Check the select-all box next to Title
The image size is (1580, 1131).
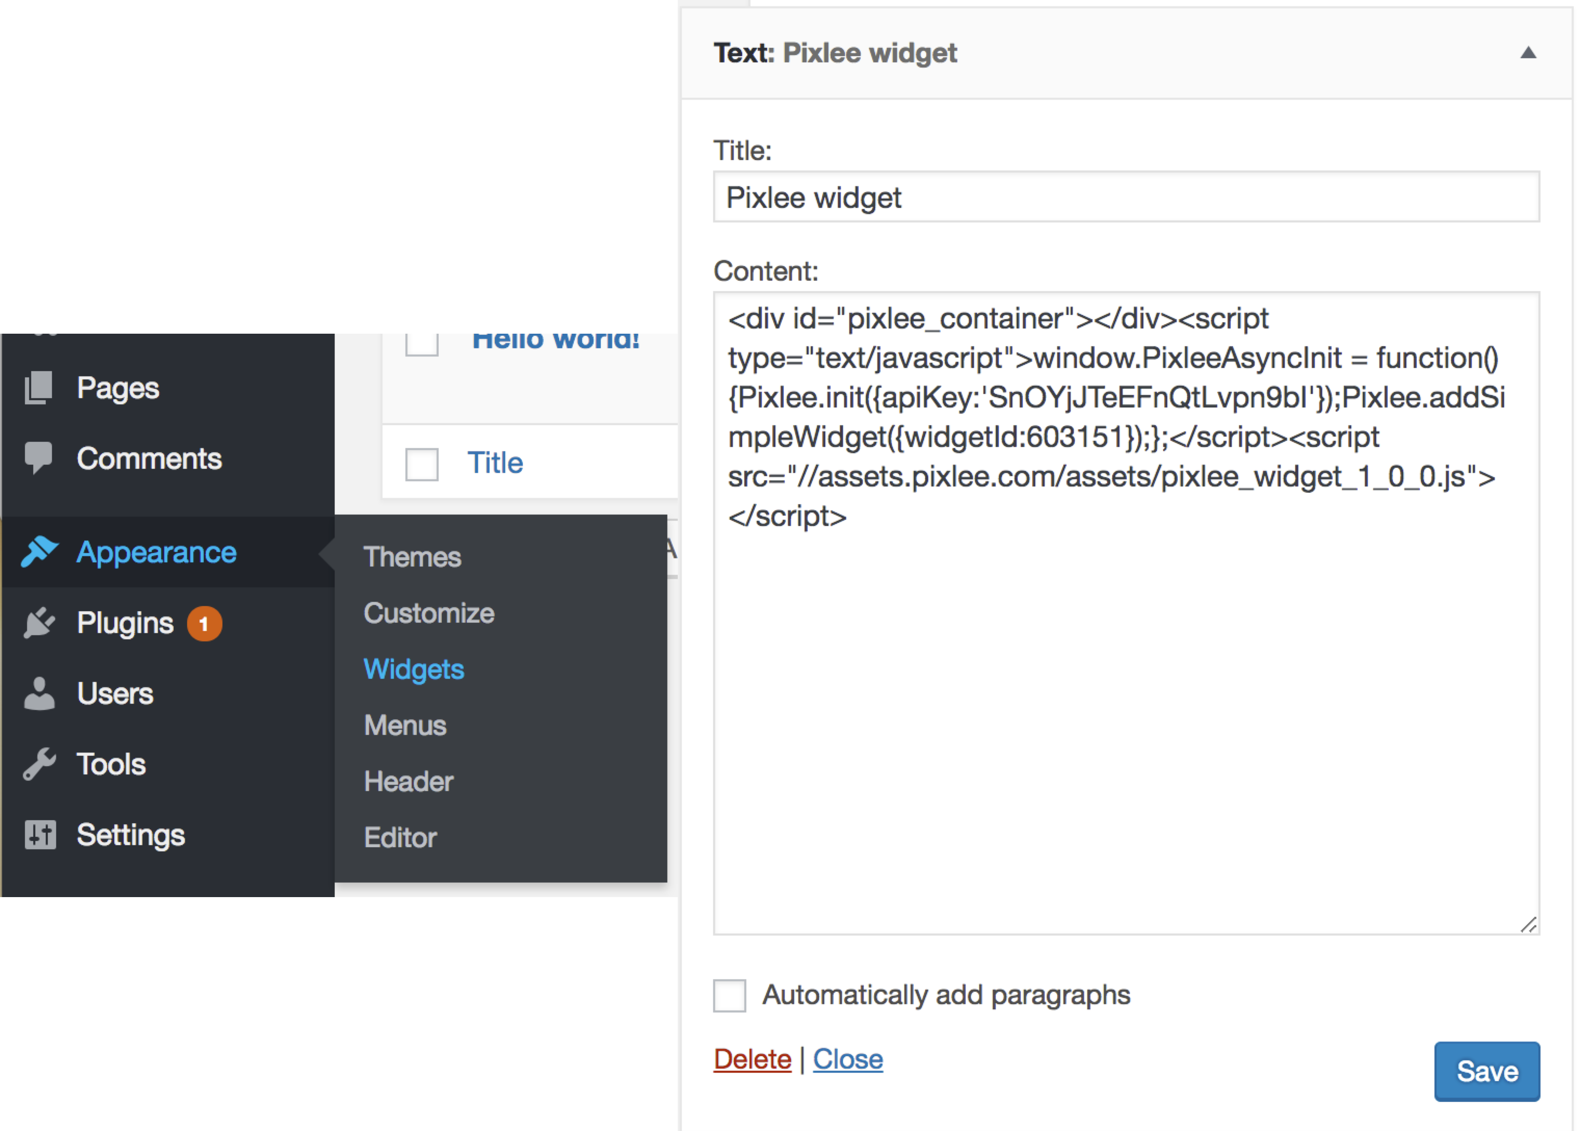[x=422, y=464]
